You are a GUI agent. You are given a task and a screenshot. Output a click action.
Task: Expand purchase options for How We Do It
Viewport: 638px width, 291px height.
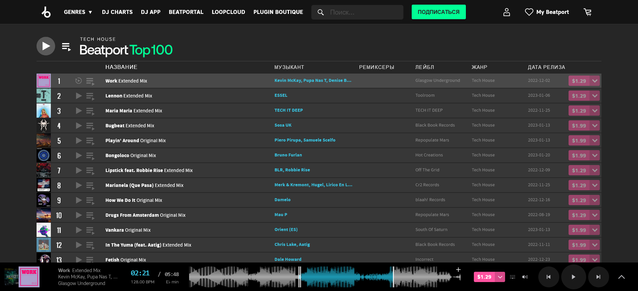point(595,200)
